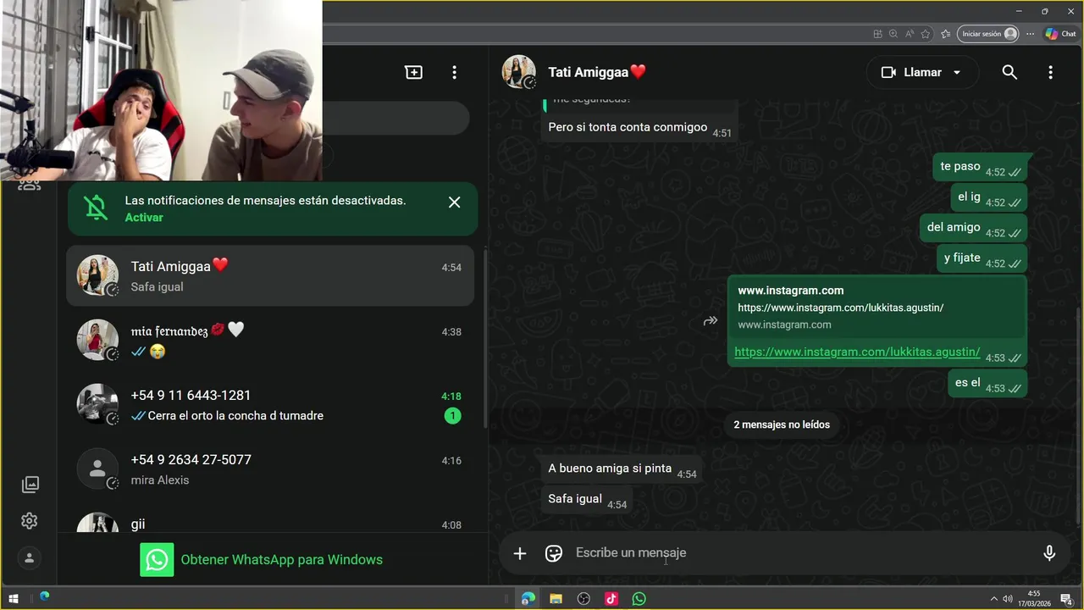Image resolution: width=1084 pixels, height=610 pixels.
Task: Click Obtener WhatsApp para Windows link
Action: click(x=282, y=560)
